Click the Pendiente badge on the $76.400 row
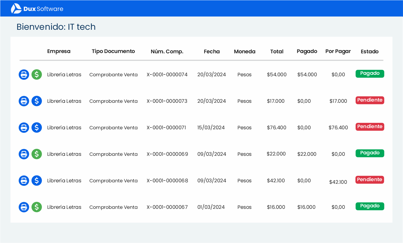This screenshot has width=403, height=243. [x=370, y=127]
